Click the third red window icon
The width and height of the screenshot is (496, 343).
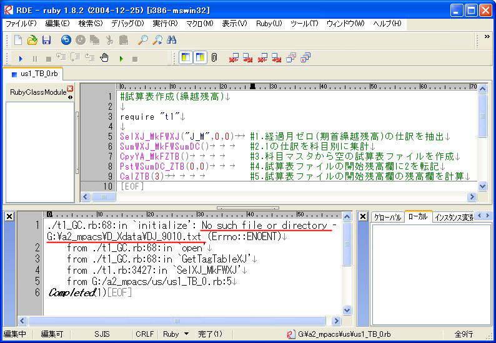[x=262, y=57]
